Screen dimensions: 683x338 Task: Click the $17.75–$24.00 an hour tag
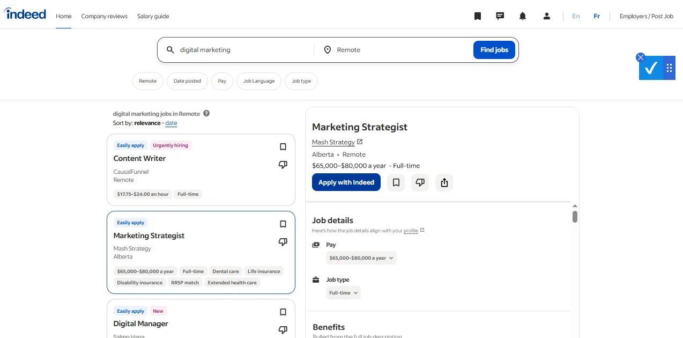tap(143, 194)
